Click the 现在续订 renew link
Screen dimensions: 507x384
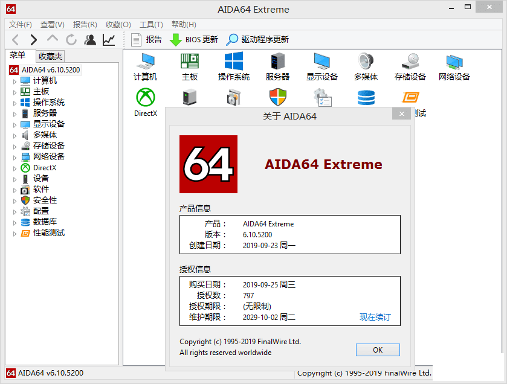coord(375,317)
